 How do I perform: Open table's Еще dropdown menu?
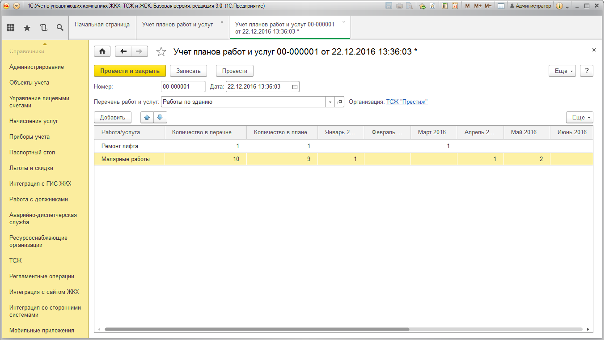point(579,118)
